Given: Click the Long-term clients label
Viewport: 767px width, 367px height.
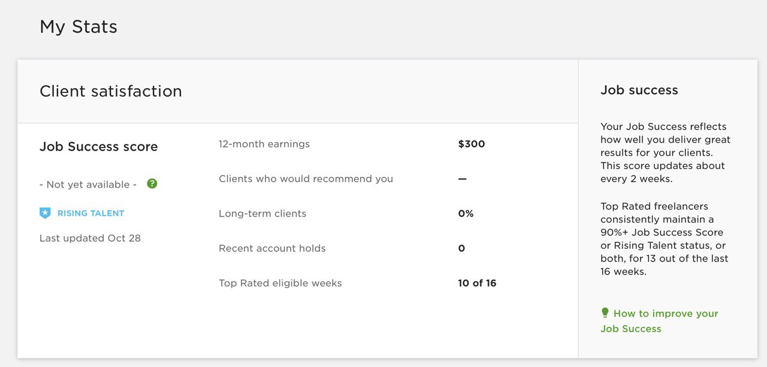Looking at the screenshot, I should pyautogui.click(x=262, y=213).
